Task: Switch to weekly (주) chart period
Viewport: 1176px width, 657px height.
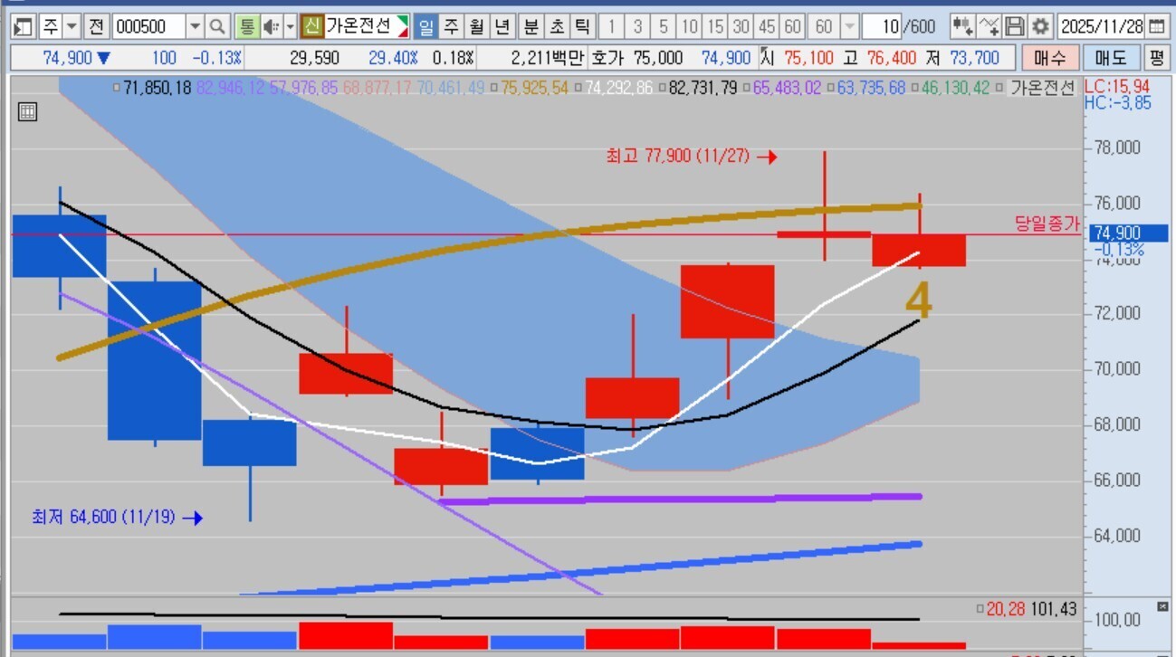Action: pos(451,26)
